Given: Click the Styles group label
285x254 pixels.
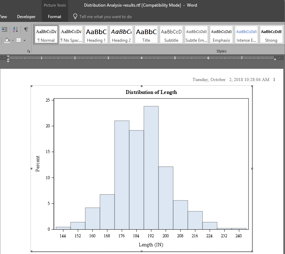Looking at the screenshot, I should (221, 51).
